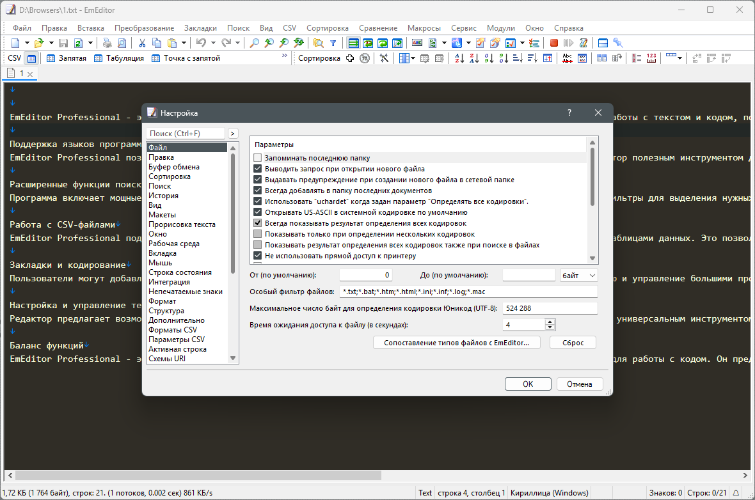
Task: Open the Undo history dropdown arrow
Action: 213,43
